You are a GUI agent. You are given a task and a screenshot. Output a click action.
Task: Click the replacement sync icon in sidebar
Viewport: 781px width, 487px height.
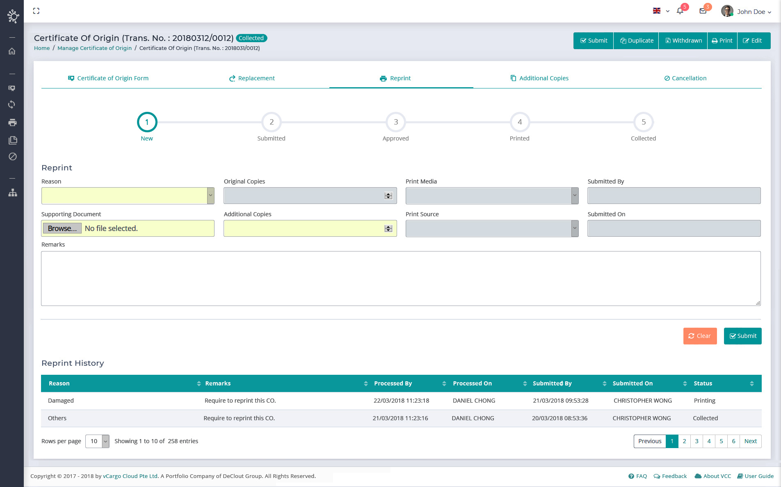[12, 104]
